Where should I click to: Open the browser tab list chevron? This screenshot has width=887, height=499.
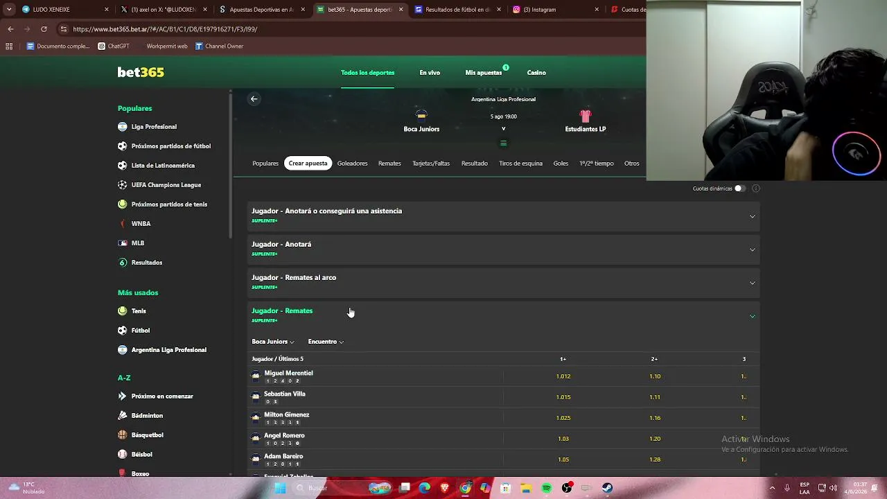tap(9, 10)
